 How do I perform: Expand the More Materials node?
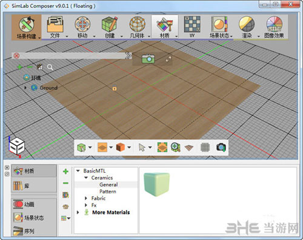[x=78, y=212]
